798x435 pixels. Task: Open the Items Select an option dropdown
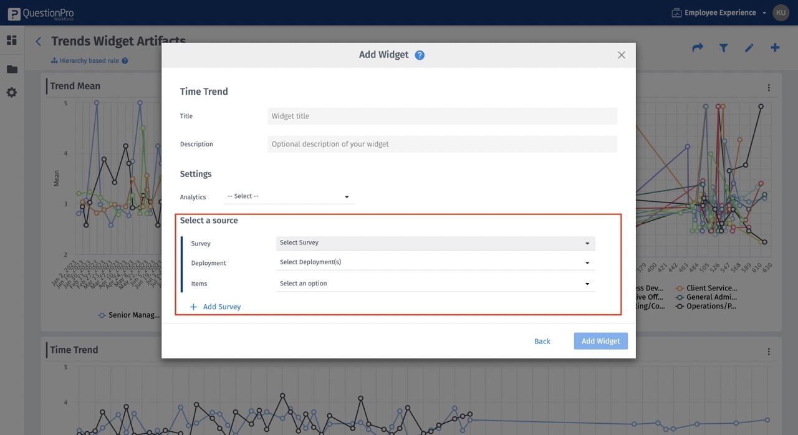435,284
